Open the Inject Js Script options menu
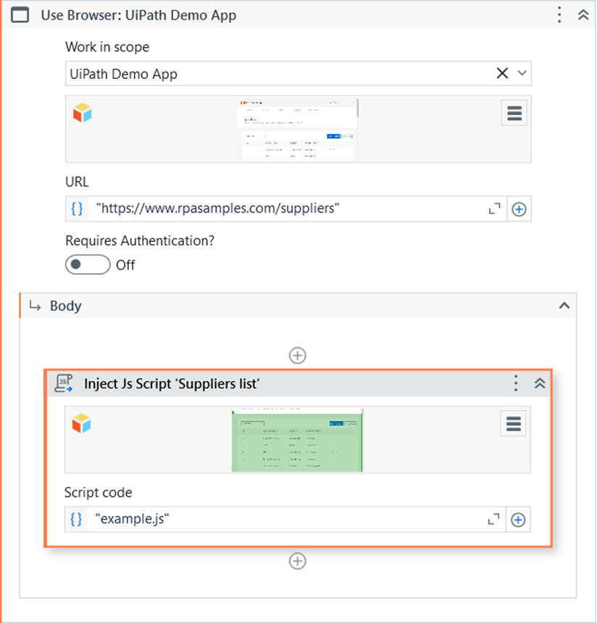The image size is (597, 623). click(x=515, y=383)
